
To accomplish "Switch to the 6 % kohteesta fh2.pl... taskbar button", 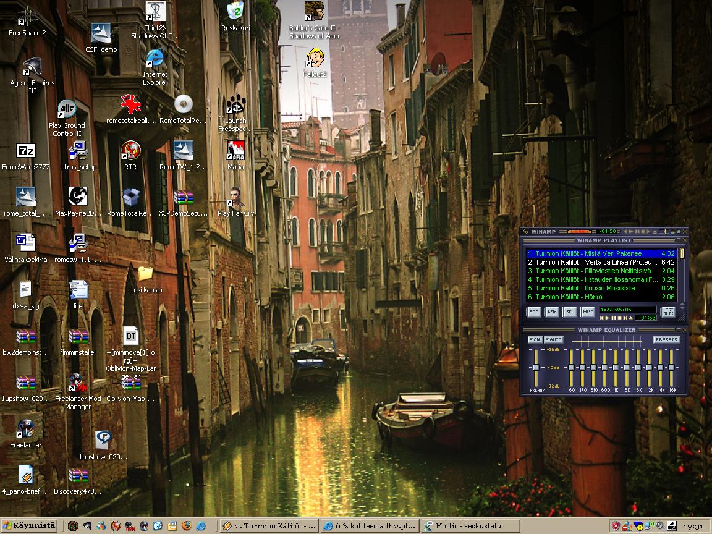I will 370,526.
